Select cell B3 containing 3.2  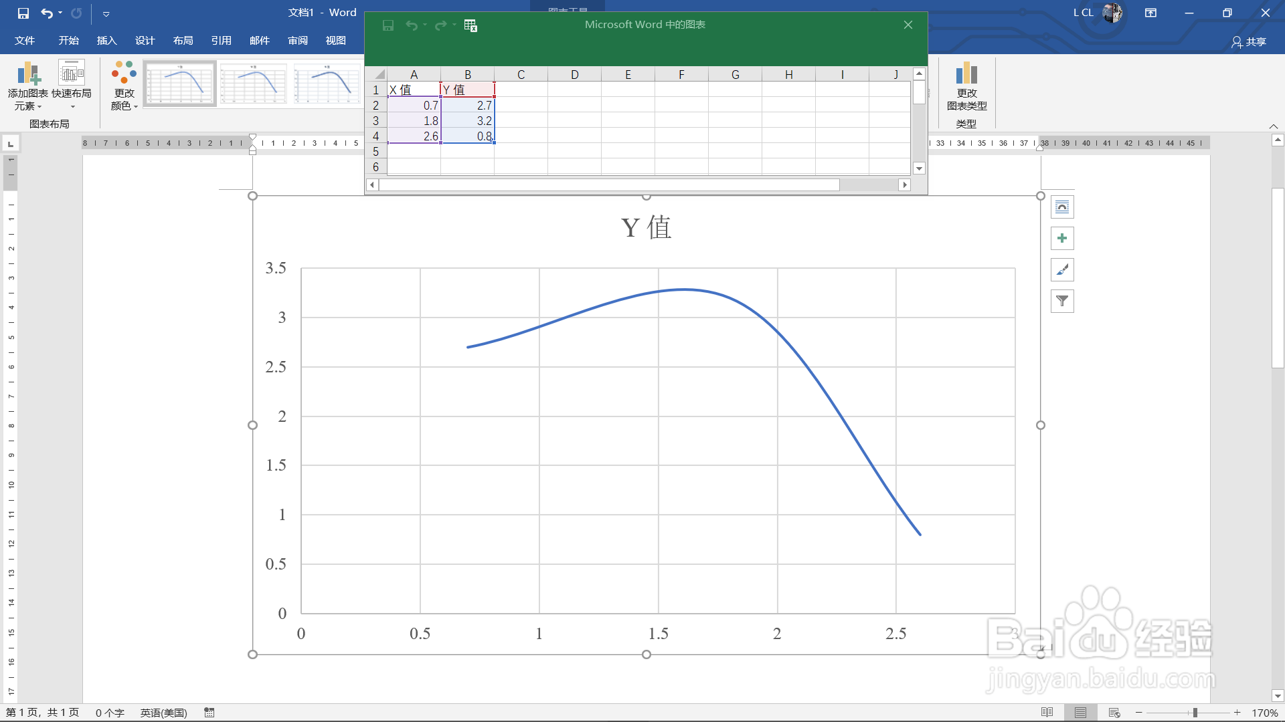tap(468, 121)
